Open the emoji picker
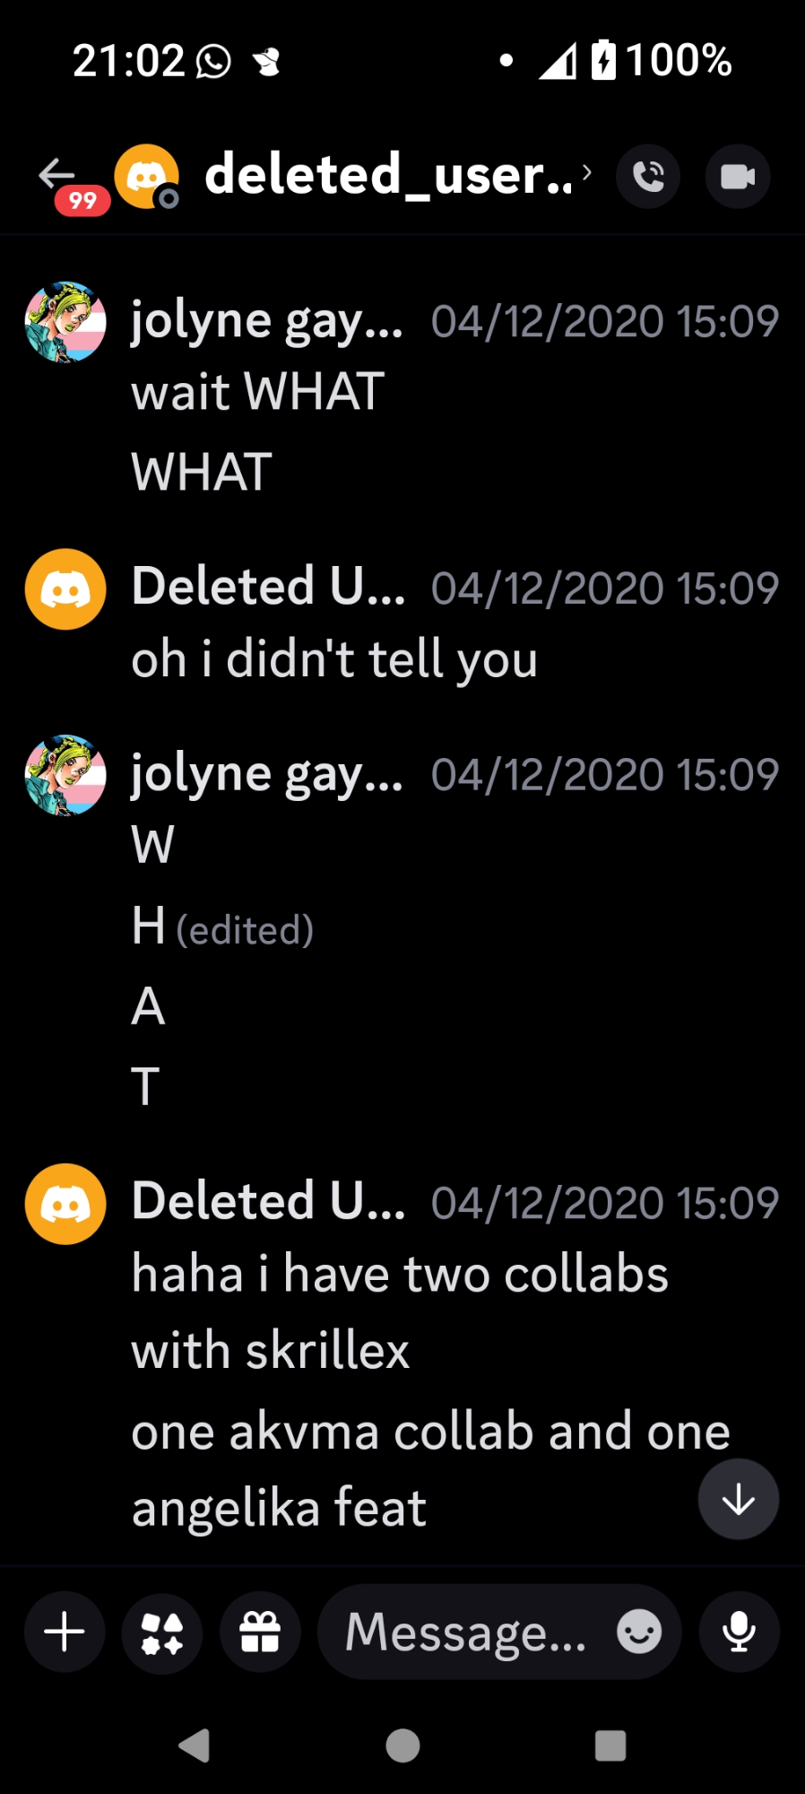 tap(639, 1632)
